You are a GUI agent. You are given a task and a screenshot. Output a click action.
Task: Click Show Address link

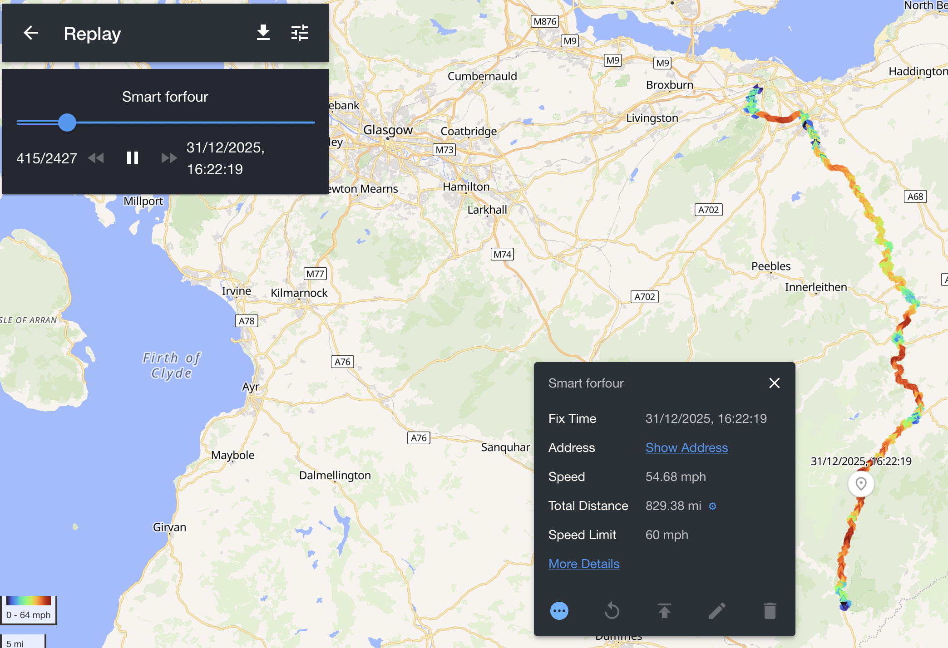[x=686, y=447]
